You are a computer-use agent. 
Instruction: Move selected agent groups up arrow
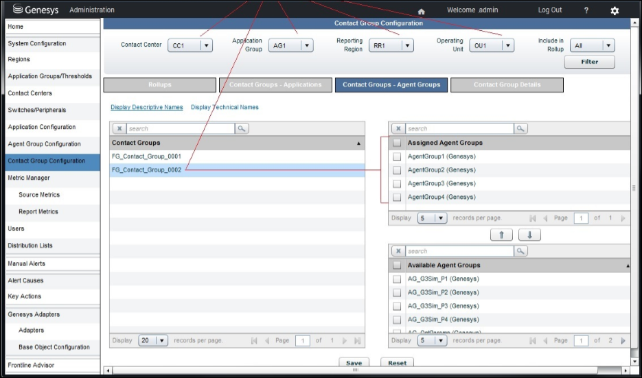point(501,235)
